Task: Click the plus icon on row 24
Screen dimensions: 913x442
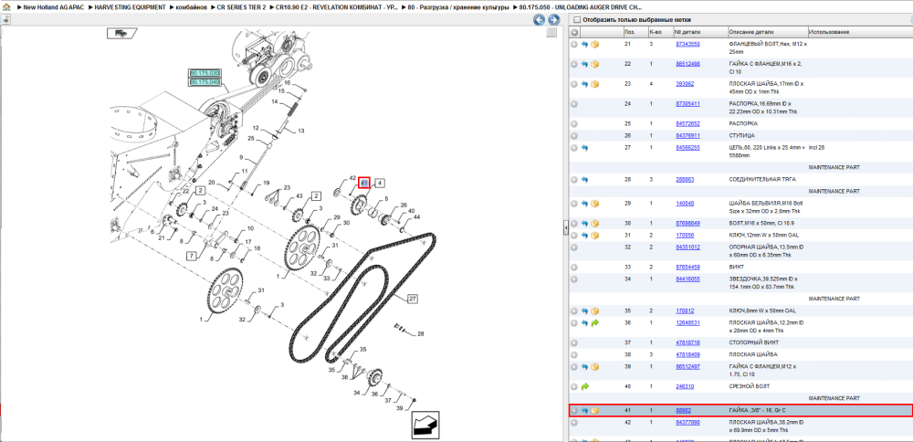Action: [574, 104]
